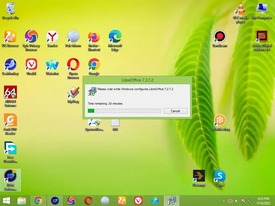Launch Vivaldi from the taskbar
The image size is (275, 206).
pos(138,201)
